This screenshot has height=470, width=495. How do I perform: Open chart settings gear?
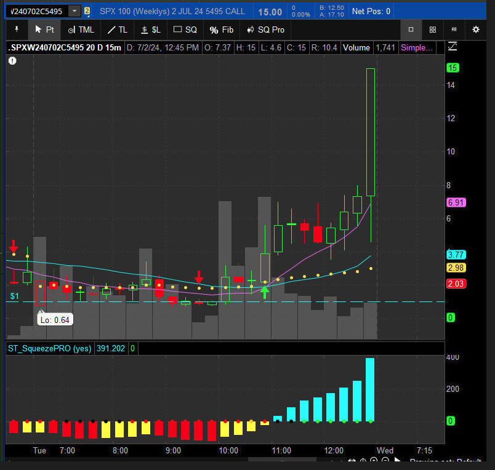[x=475, y=30]
